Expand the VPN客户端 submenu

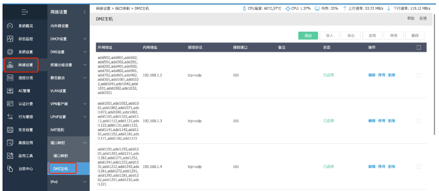point(85,104)
